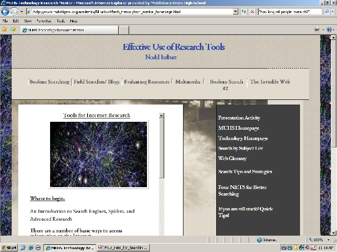Click the Favorites Center star icon

click(4, 29)
